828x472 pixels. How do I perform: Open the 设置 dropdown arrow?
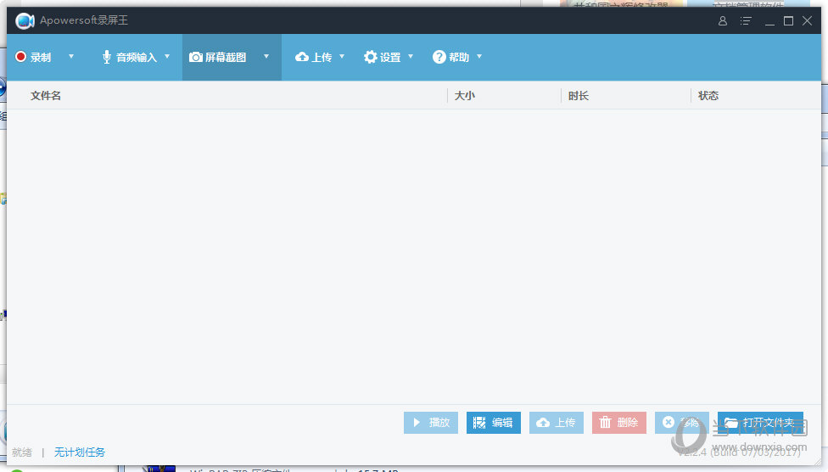[x=411, y=57]
